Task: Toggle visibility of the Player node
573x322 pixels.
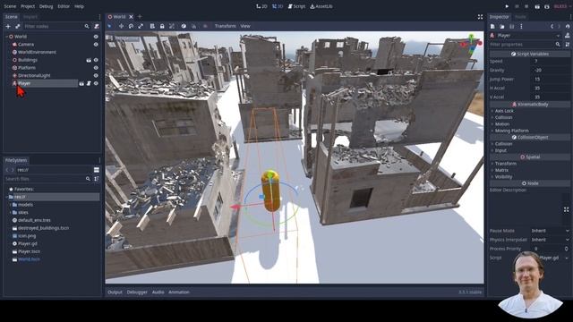Action: click(x=96, y=83)
